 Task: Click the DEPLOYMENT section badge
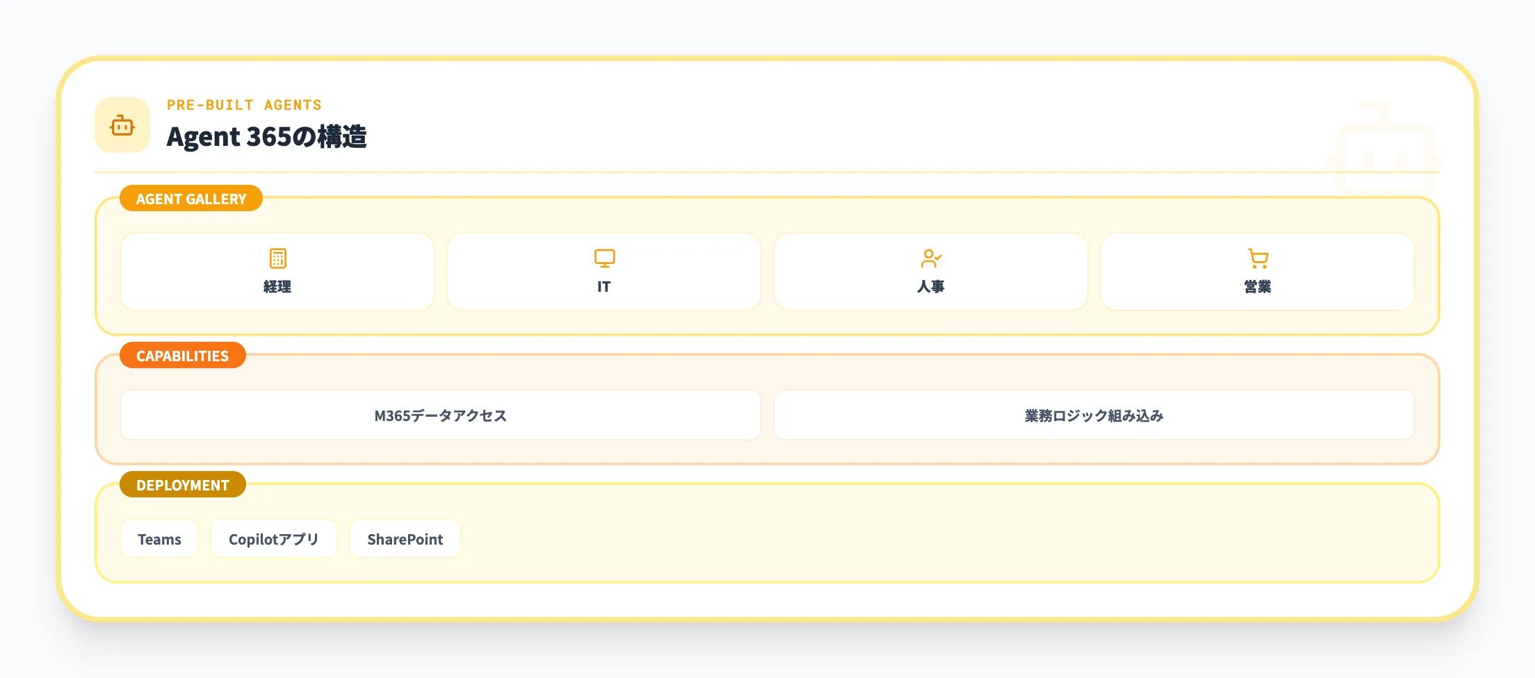(x=182, y=485)
